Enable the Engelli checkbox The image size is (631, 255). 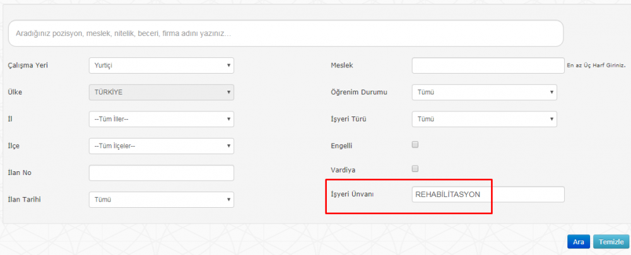click(415, 145)
